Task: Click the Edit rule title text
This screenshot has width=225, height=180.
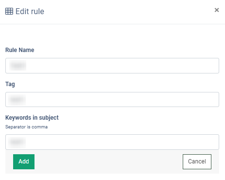Action: pyautogui.click(x=30, y=11)
